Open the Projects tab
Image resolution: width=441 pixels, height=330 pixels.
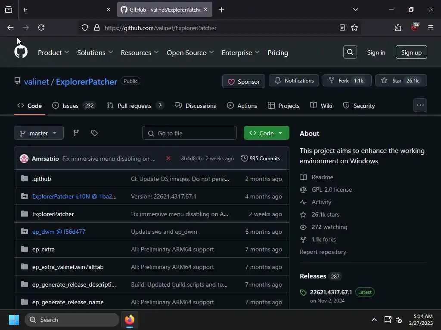coord(283,106)
